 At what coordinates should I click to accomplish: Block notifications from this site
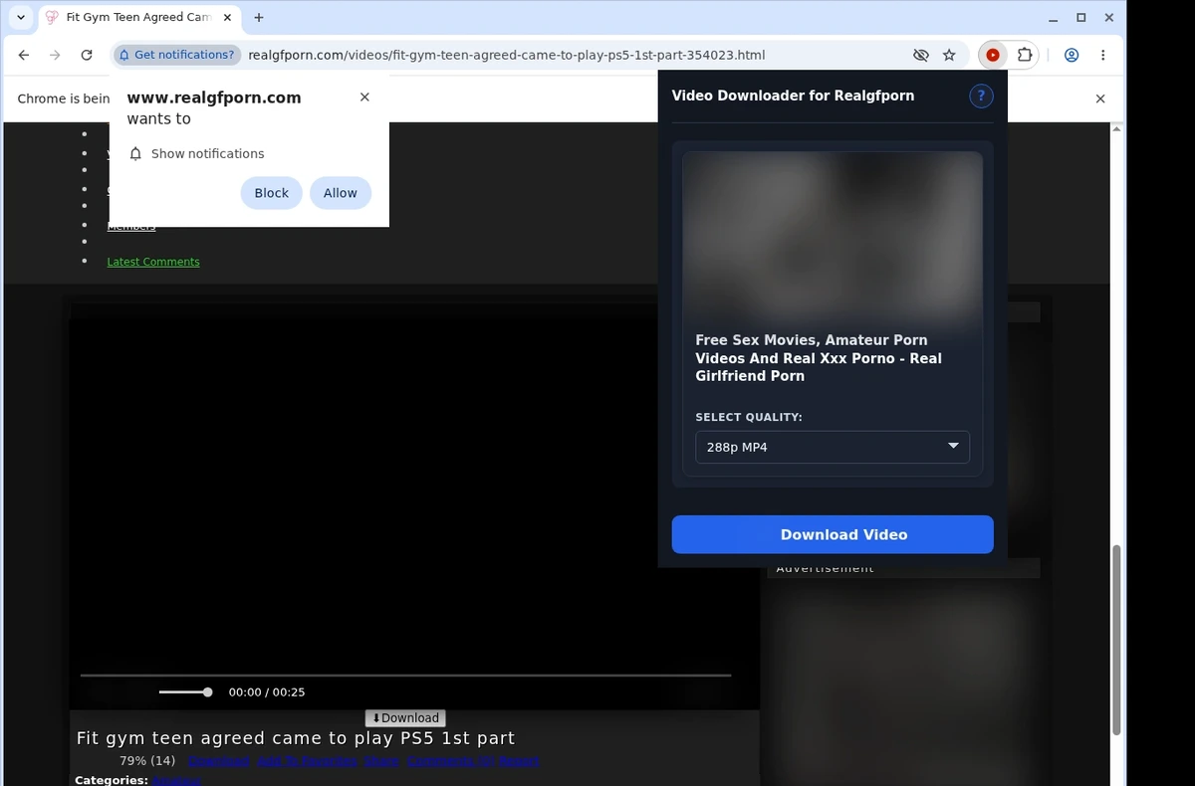click(271, 193)
